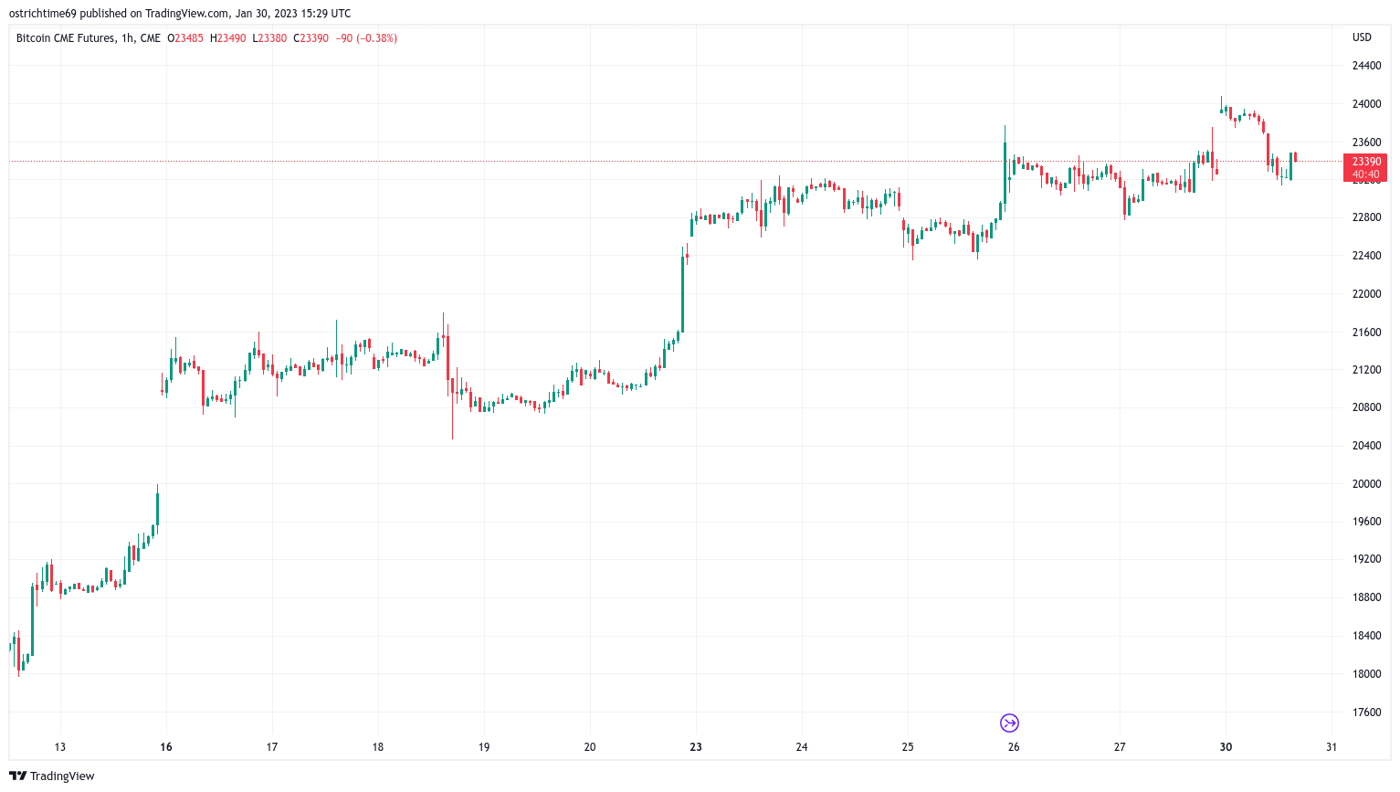The width and height of the screenshot is (1400, 792).
Task: Click the high value H23490 in legend
Action: coord(228,38)
